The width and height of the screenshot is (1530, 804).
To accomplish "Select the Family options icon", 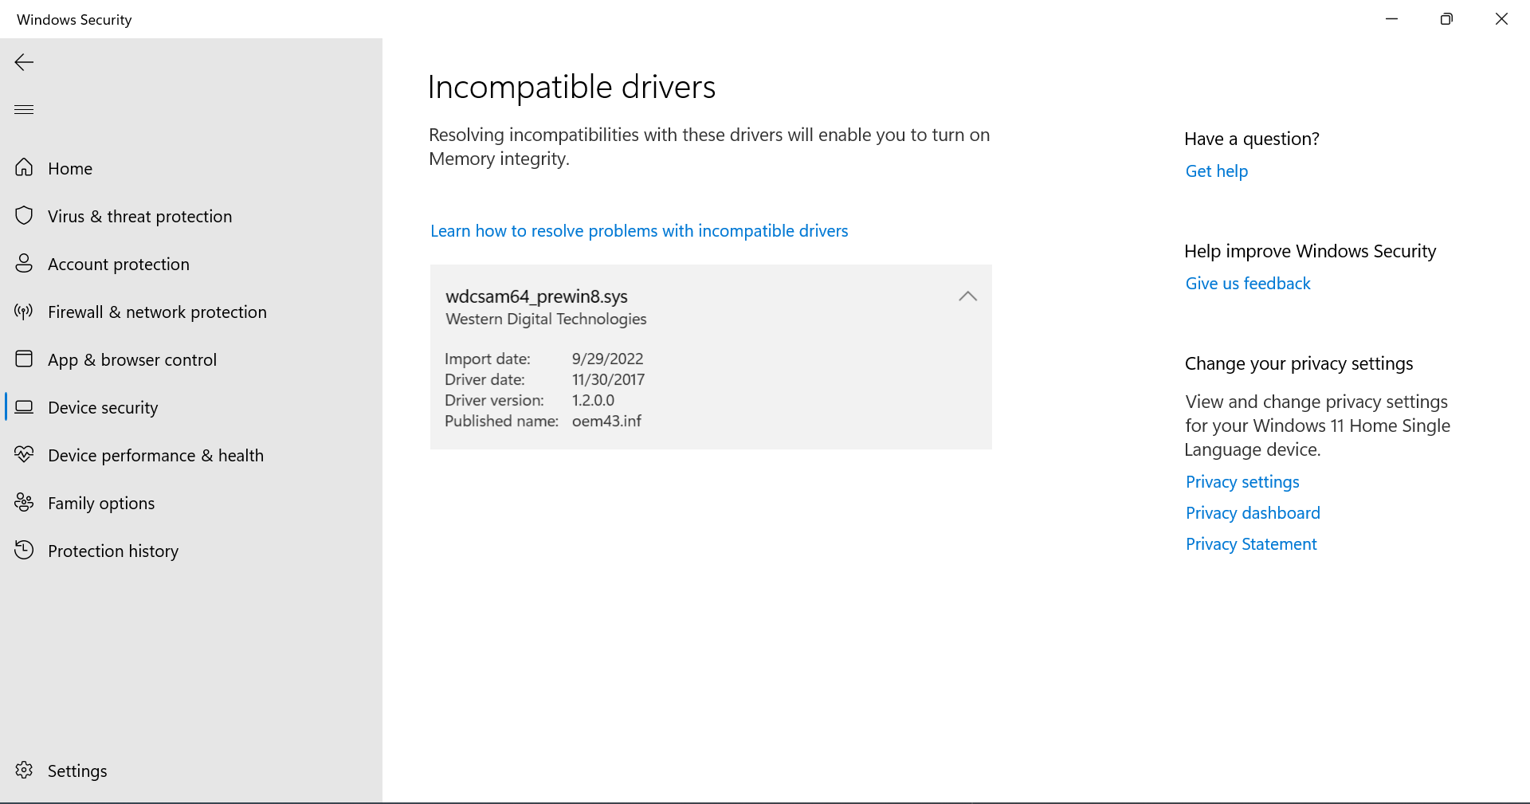I will tap(23, 502).
